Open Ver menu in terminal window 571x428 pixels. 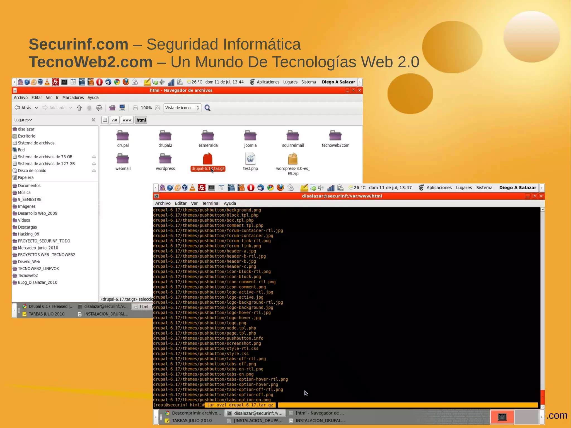(x=194, y=203)
